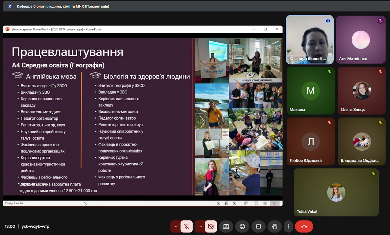
Task: Go to the next slide arrow
Action: pyautogui.click(x=235, y=203)
